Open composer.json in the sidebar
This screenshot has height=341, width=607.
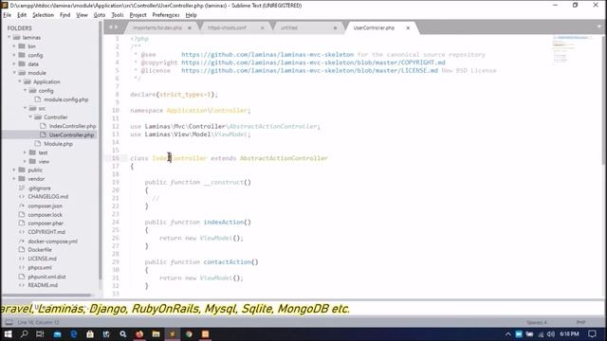(x=45, y=206)
